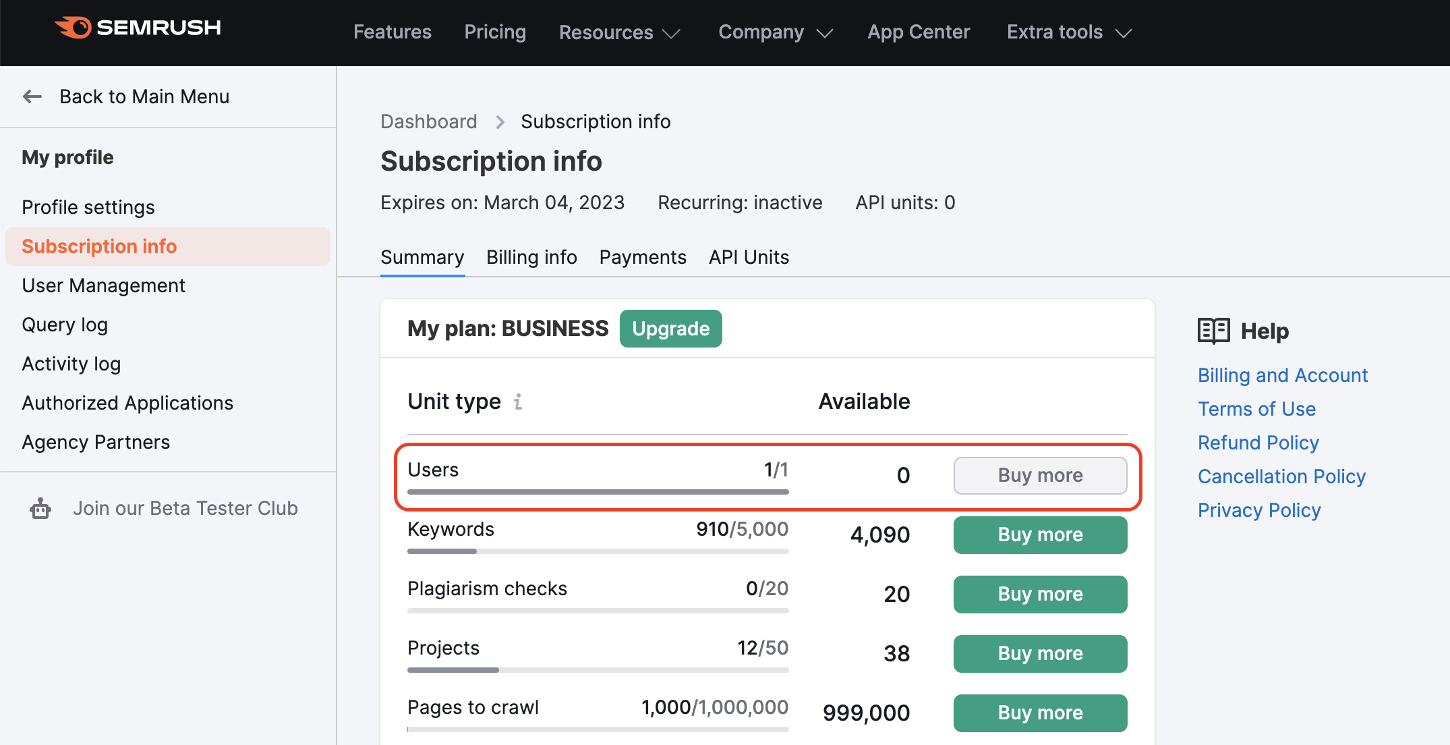Screen dimensions: 1450x745
Task: Click the Semrush logo
Action: [x=138, y=28]
